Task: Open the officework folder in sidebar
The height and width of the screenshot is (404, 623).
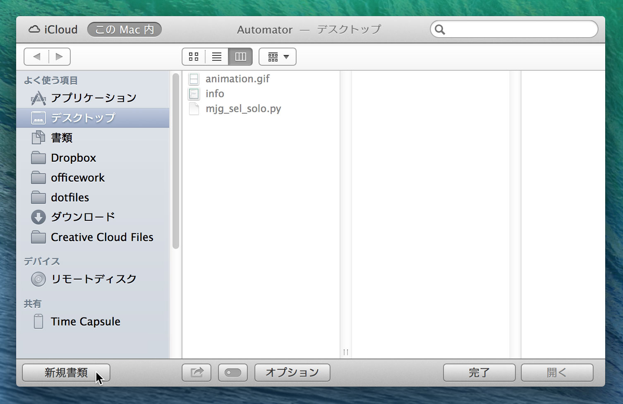Action: 93,177
